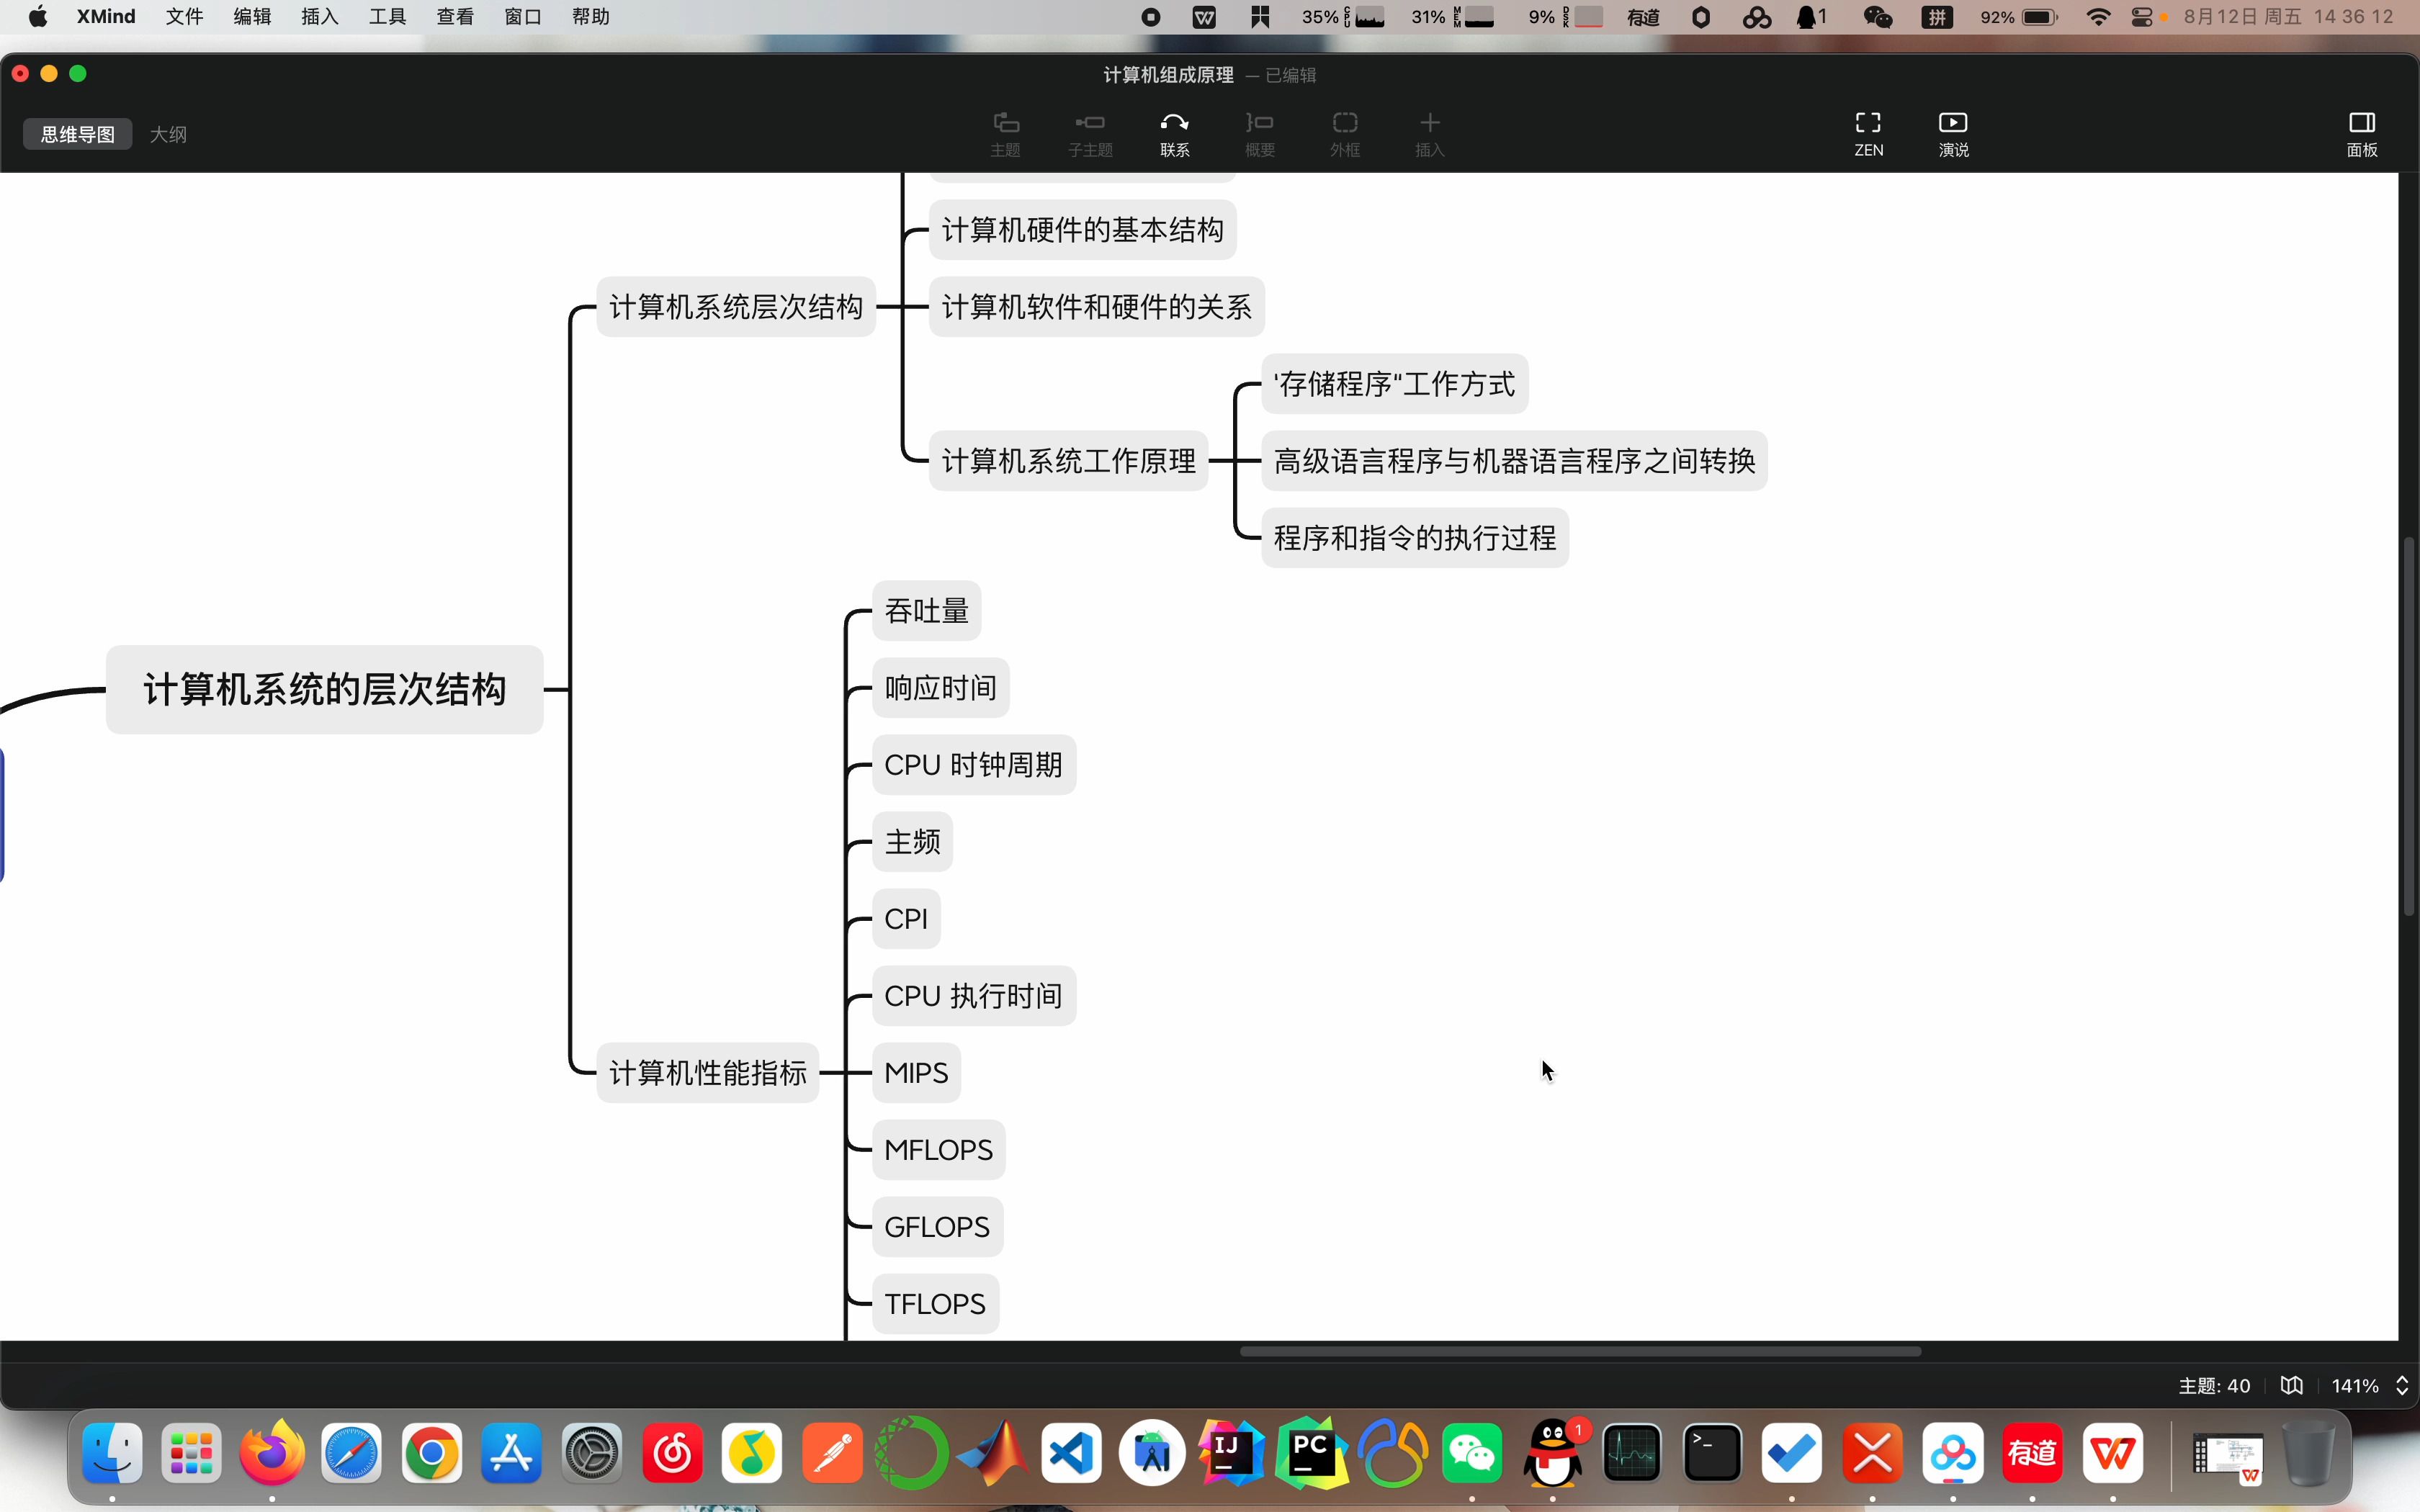The image size is (2420, 1512).
Task: Select central topic 计算机系统的层次结构
Action: [x=324, y=689]
